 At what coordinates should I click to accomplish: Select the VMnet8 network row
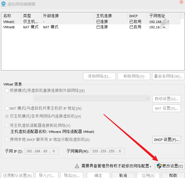92,27
